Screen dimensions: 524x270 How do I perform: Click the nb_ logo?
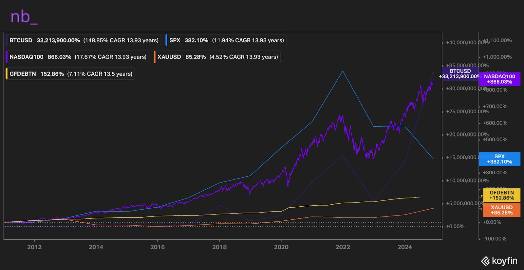[24, 17]
